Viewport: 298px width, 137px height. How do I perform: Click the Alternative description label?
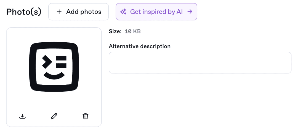point(140,46)
